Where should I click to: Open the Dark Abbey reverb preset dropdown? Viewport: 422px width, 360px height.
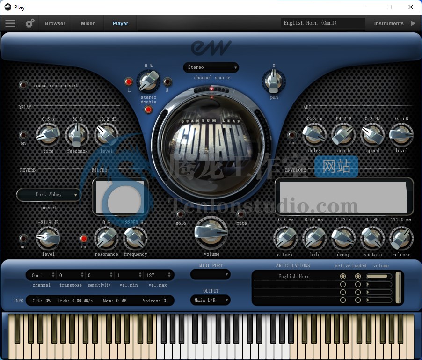[49, 195]
